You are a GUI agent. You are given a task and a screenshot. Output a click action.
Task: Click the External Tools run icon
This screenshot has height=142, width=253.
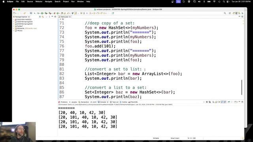pyautogui.click(x=50, y=13)
